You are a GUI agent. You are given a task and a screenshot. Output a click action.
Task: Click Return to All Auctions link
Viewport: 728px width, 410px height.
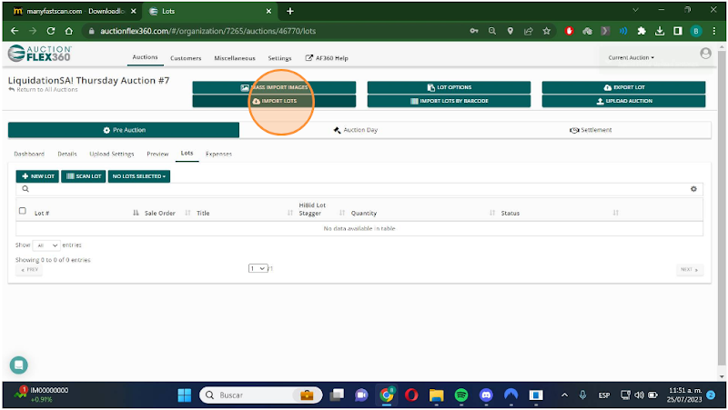coord(43,90)
